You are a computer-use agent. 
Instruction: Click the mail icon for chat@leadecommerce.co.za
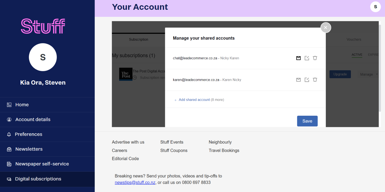(298, 58)
